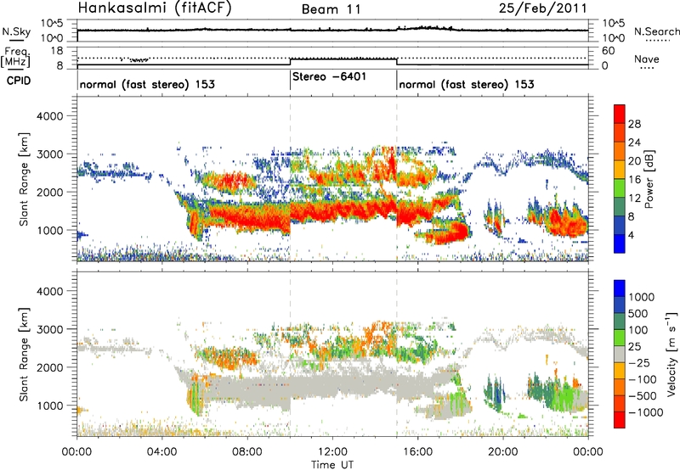Click the '-1000' tick on Velocity colorbar
This screenshot has height=470, width=680.
point(645,412)
